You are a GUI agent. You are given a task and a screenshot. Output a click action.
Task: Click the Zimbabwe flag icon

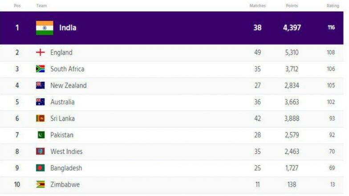click(40, 184)
